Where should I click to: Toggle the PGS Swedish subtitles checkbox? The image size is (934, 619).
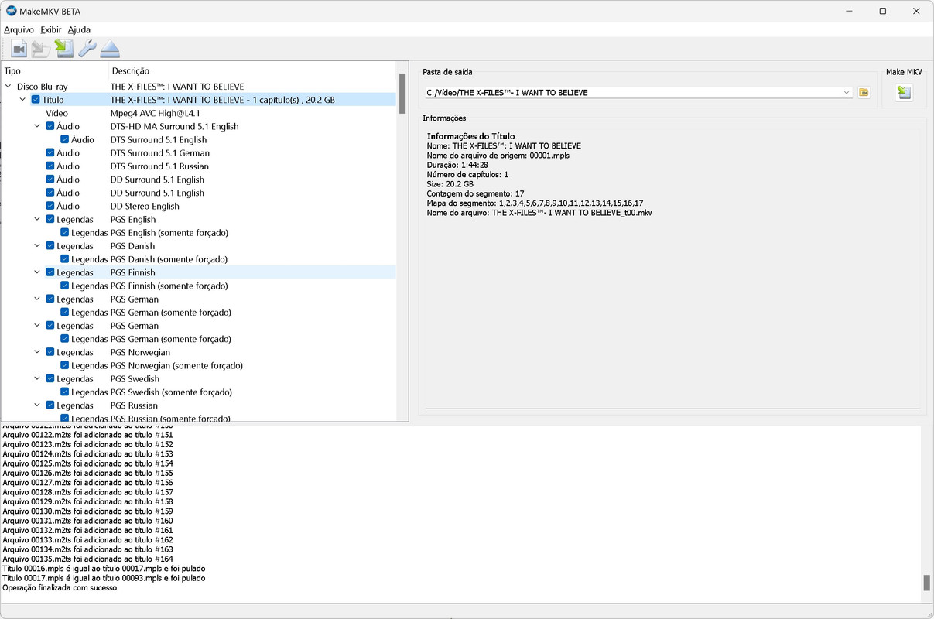[50, 379]
